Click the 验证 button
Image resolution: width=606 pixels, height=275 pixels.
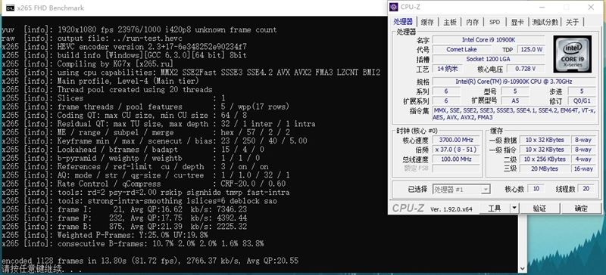(539, 209)
